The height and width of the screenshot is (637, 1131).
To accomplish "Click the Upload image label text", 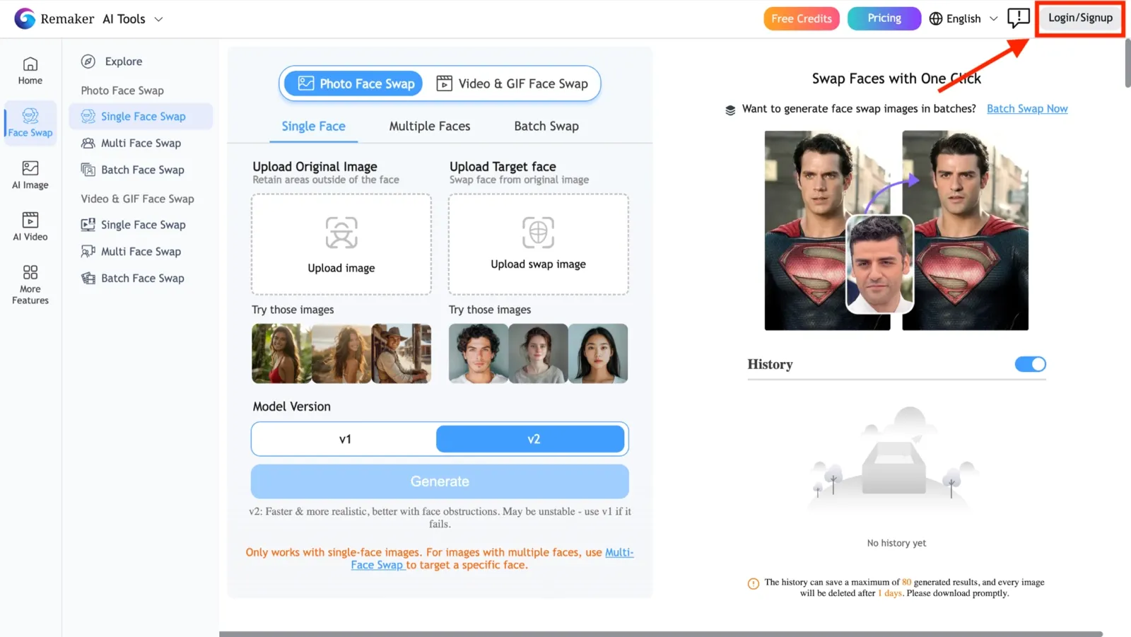I will point(341,268).
